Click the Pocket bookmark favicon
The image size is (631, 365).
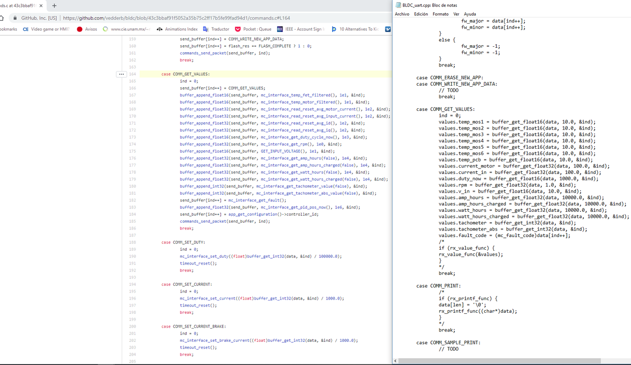pyautogui.click(x=238, y=29)
